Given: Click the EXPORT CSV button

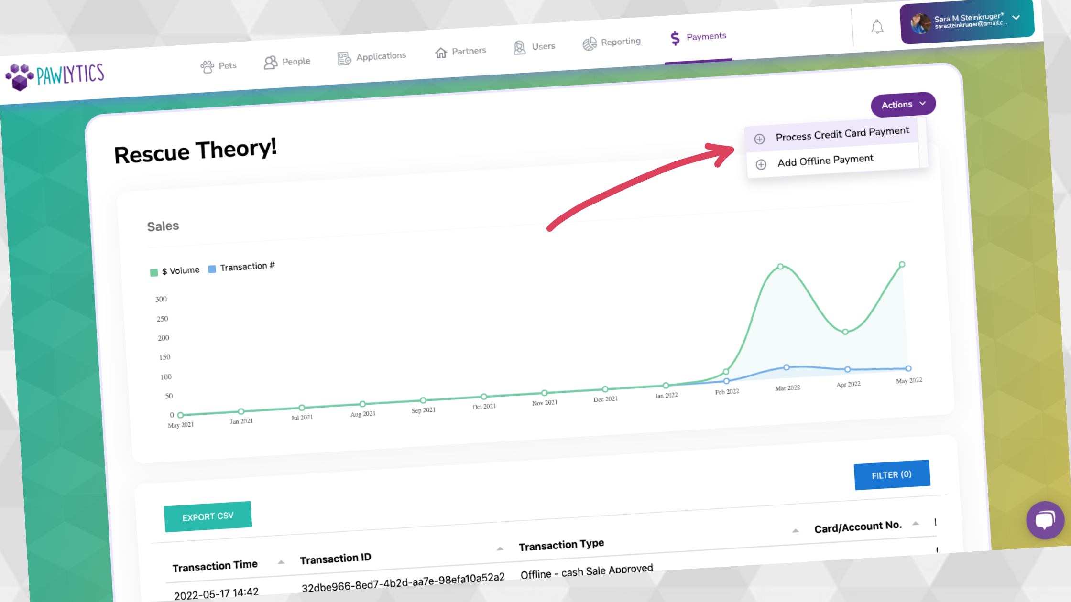Looking at the screenshot, I should coord(208,516).
